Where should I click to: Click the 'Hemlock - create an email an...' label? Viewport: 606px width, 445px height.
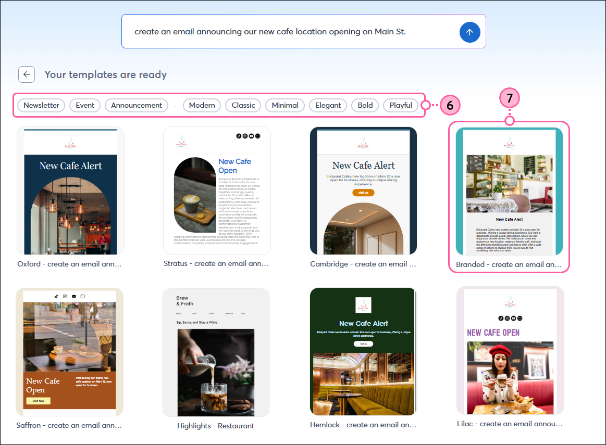[x=363, y=425]
